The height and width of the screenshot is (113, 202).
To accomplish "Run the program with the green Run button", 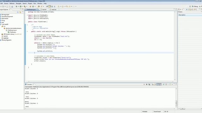I will point(21,6).
